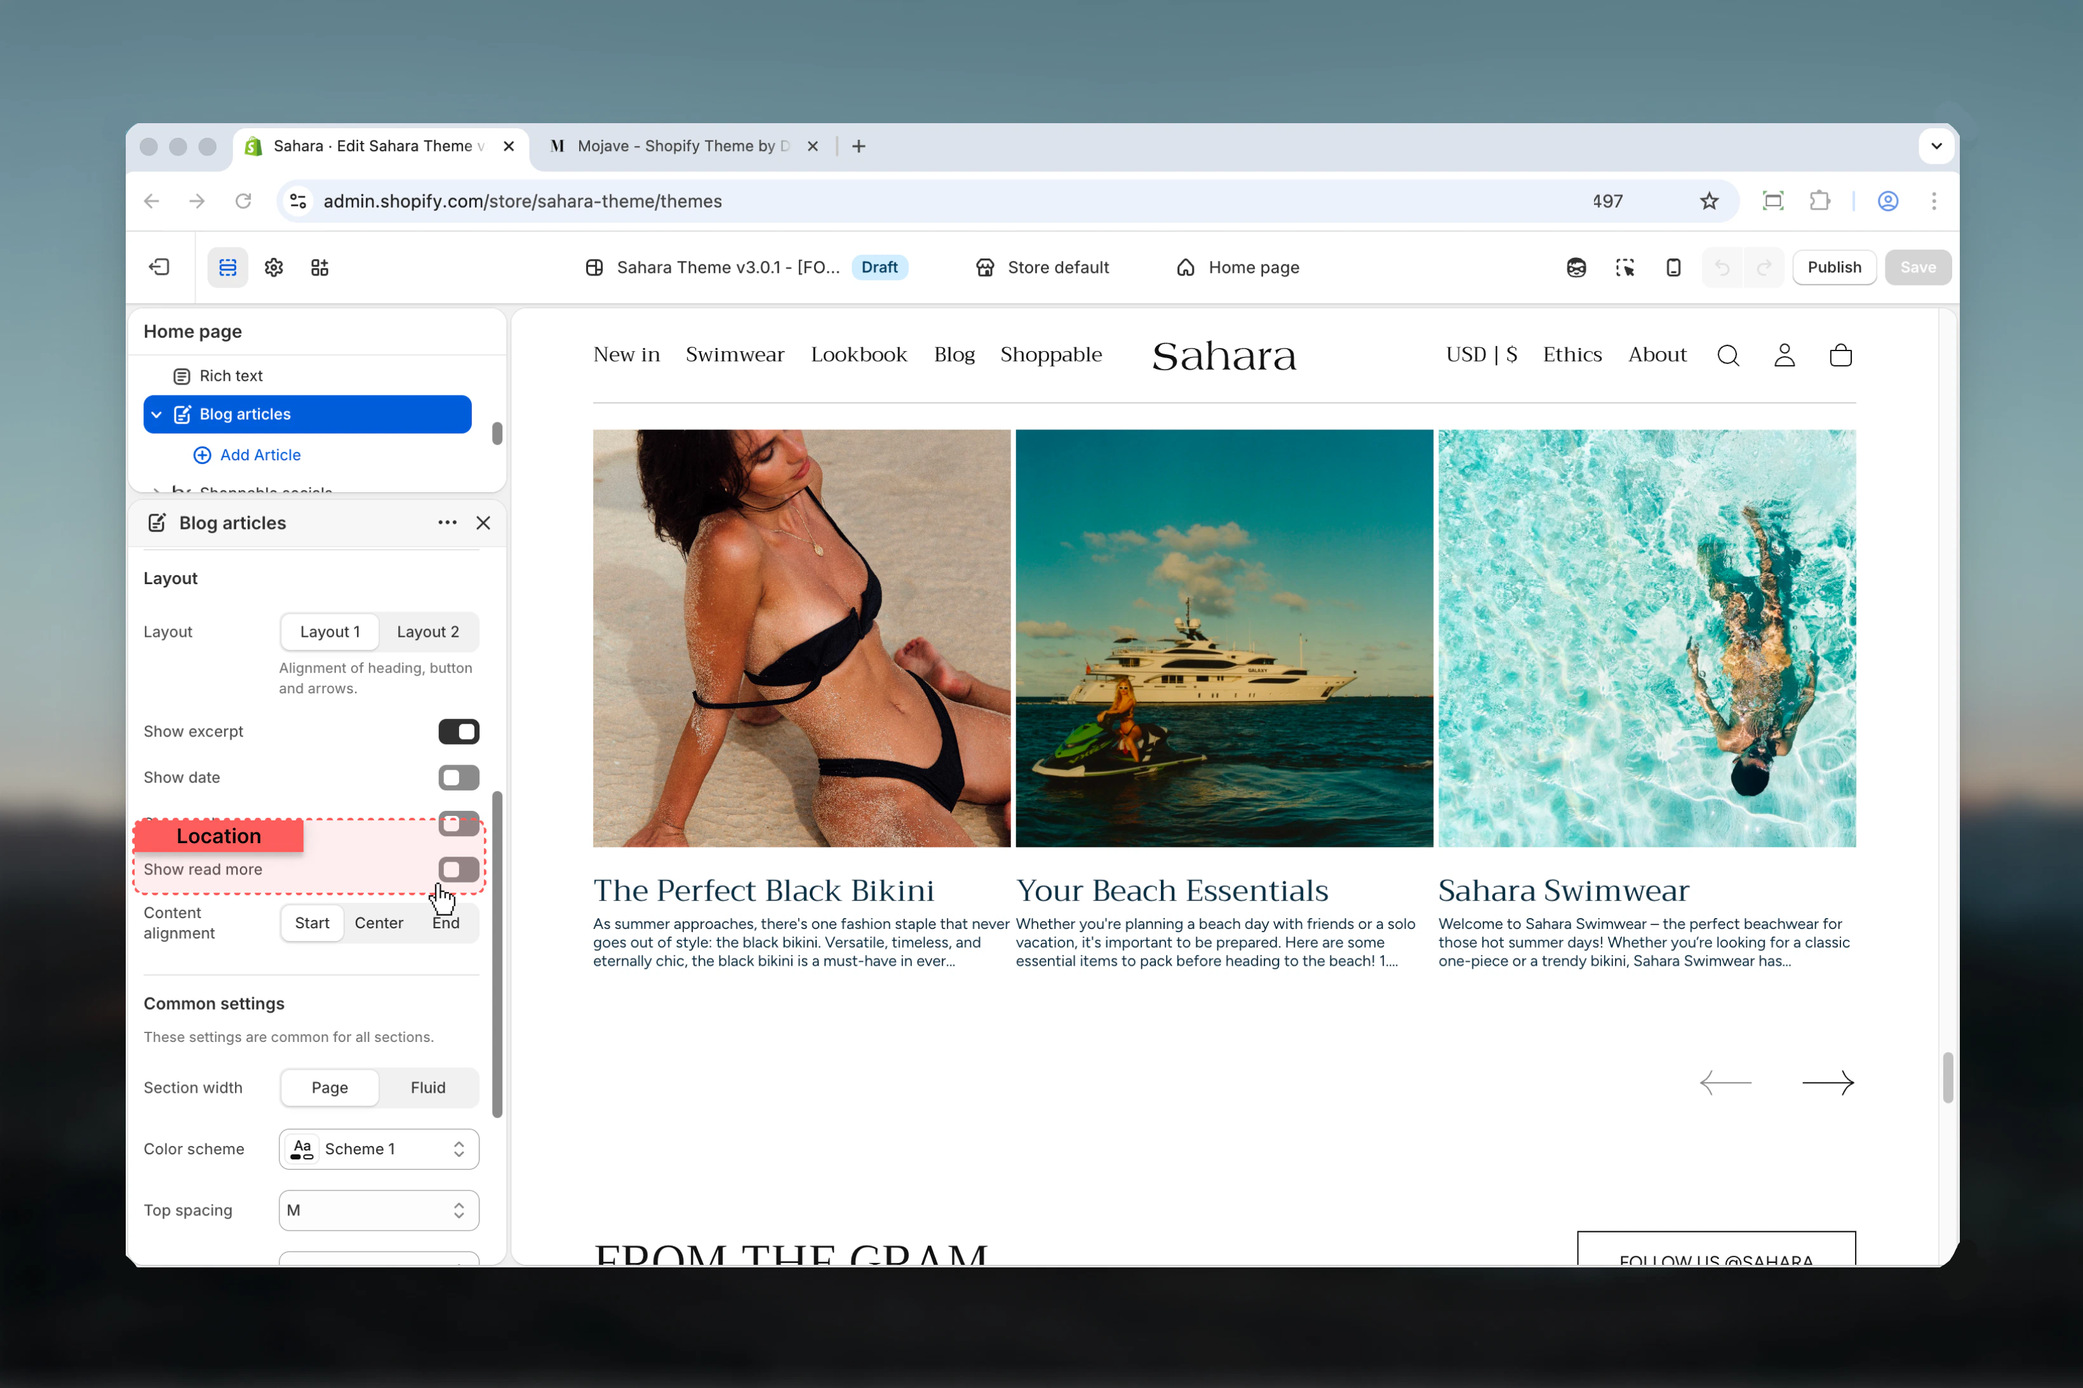Select Layout 1 option
Viewport: 2083px width, 1388px height.
click(x=330, y=631)
